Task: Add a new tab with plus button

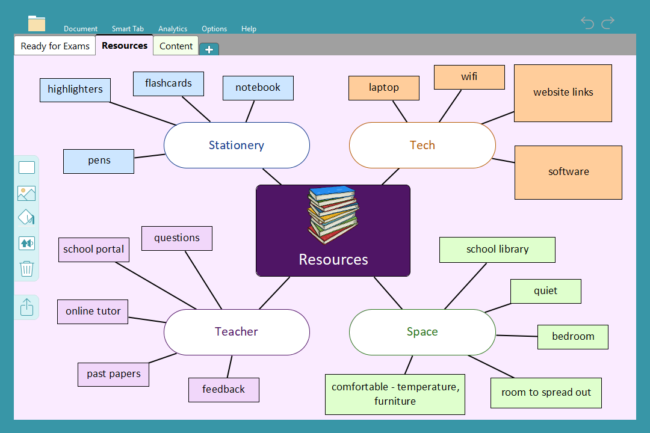Action: 209,49
